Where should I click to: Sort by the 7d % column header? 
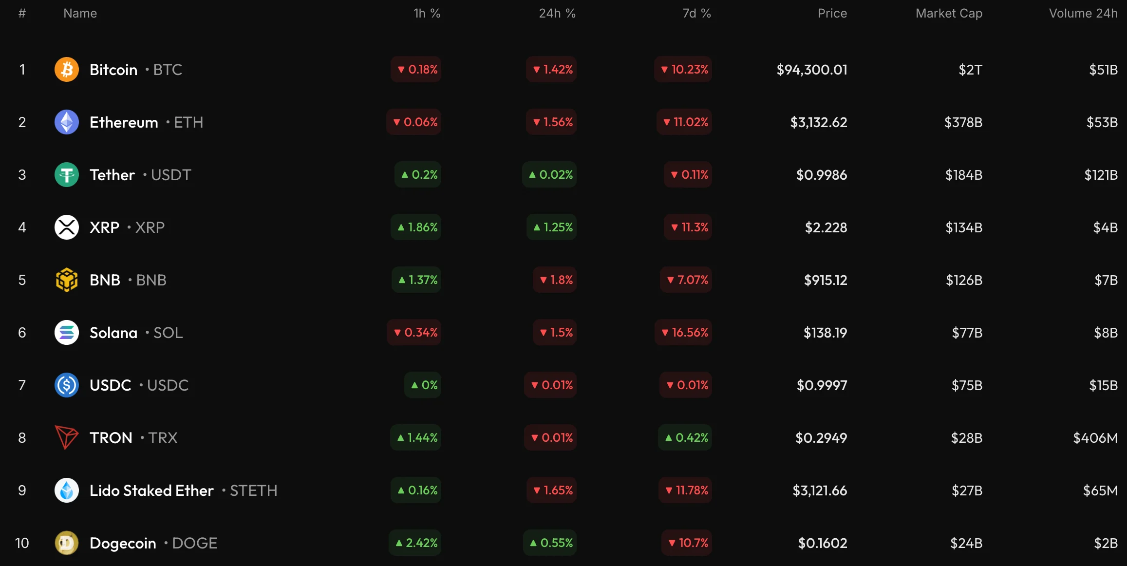coord(696,14)
